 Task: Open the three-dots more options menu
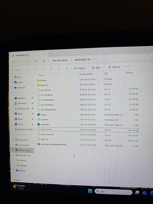click(x=128, y=66)
